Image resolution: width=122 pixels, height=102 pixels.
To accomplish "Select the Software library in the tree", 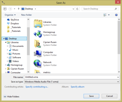I will pyautogui.click(x=15, y=57).
